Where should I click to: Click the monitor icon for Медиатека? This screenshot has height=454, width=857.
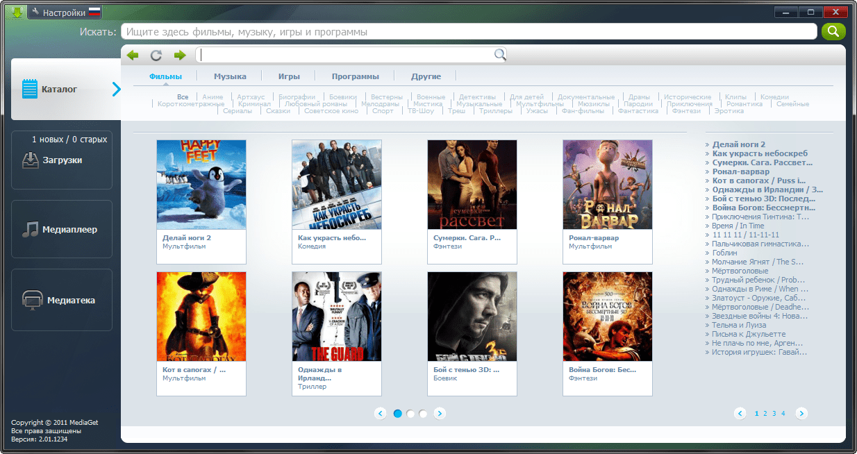pos(32,301)
